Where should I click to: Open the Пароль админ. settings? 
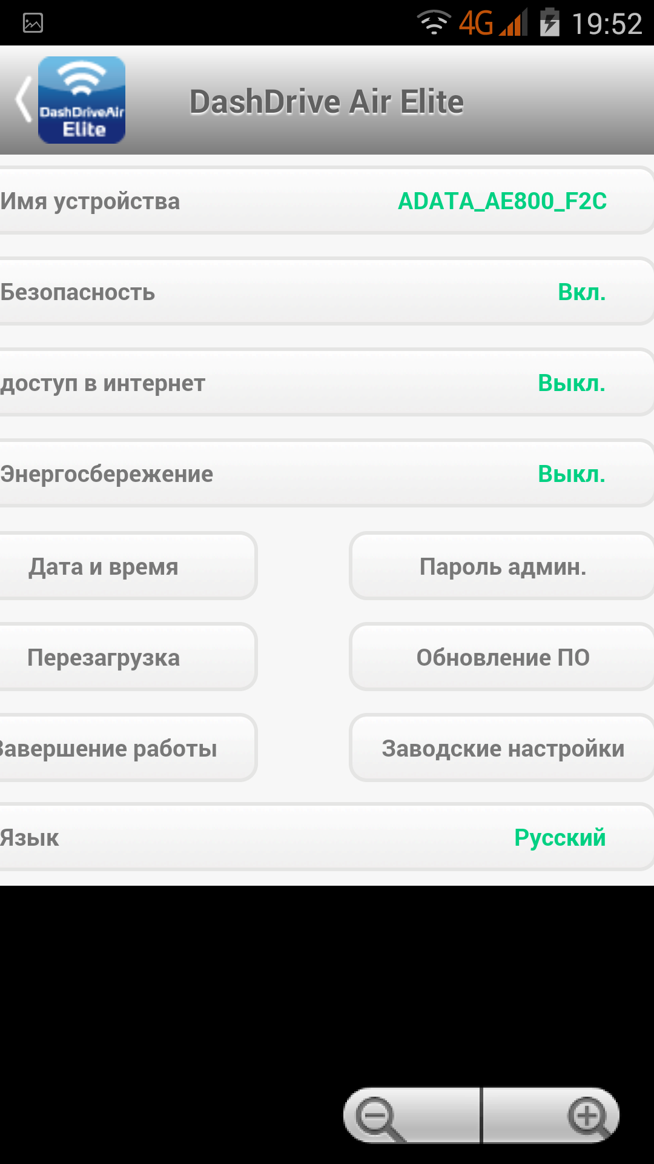point(503,566)
